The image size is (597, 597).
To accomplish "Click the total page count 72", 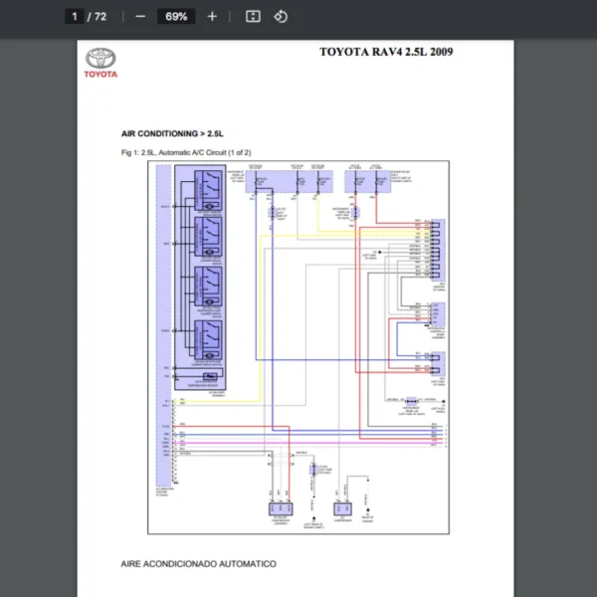I will coord(100,16).
